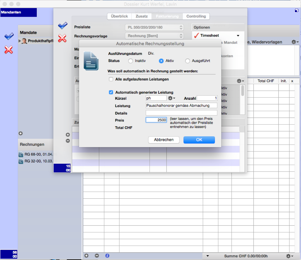Open the Timesheet options dropdown arrow
Image resolution: width=301 pixels, height=260 pixels.
pos(238,36)
